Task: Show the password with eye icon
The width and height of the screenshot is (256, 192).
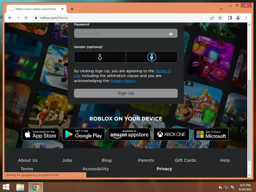Action: pos(170,34)
